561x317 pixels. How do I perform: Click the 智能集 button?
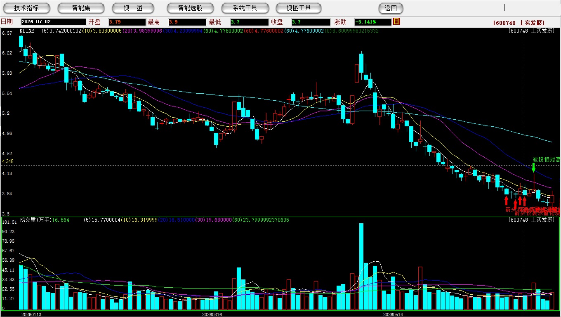pyautogui.click(x=81, y=8)
